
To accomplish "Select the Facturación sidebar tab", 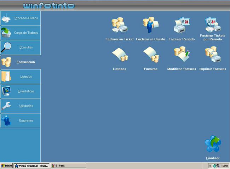I will click(x=21, y=62).
